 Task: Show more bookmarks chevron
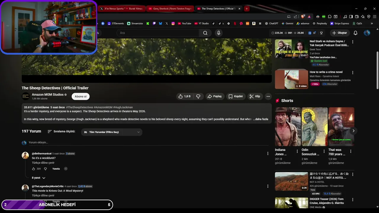(x=372, y=23)
